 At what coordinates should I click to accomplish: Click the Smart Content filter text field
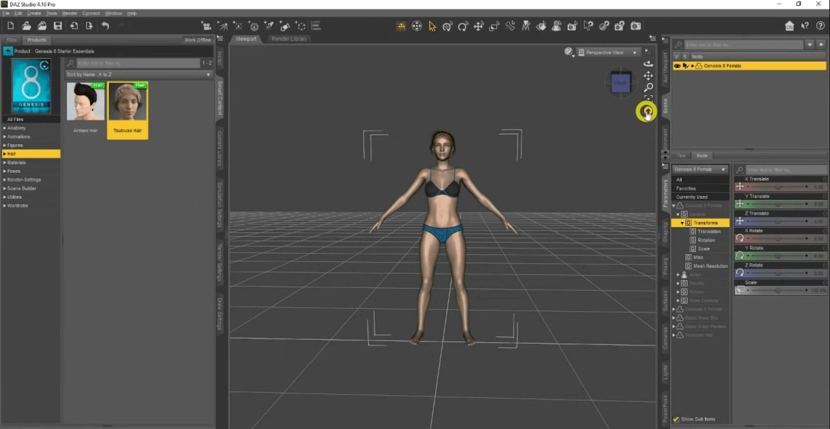click(137, 63)
